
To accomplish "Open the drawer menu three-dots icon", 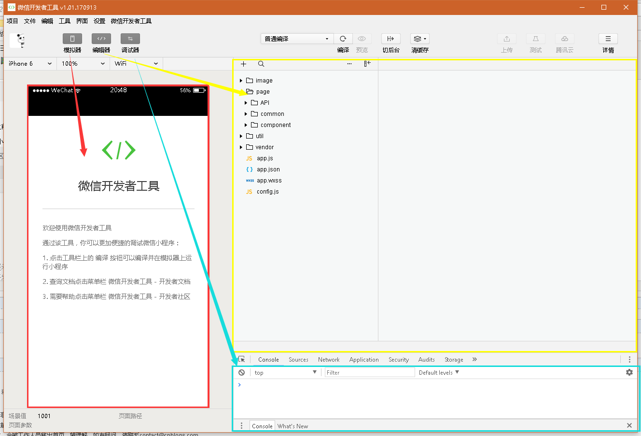I will (x=242, y=426).
